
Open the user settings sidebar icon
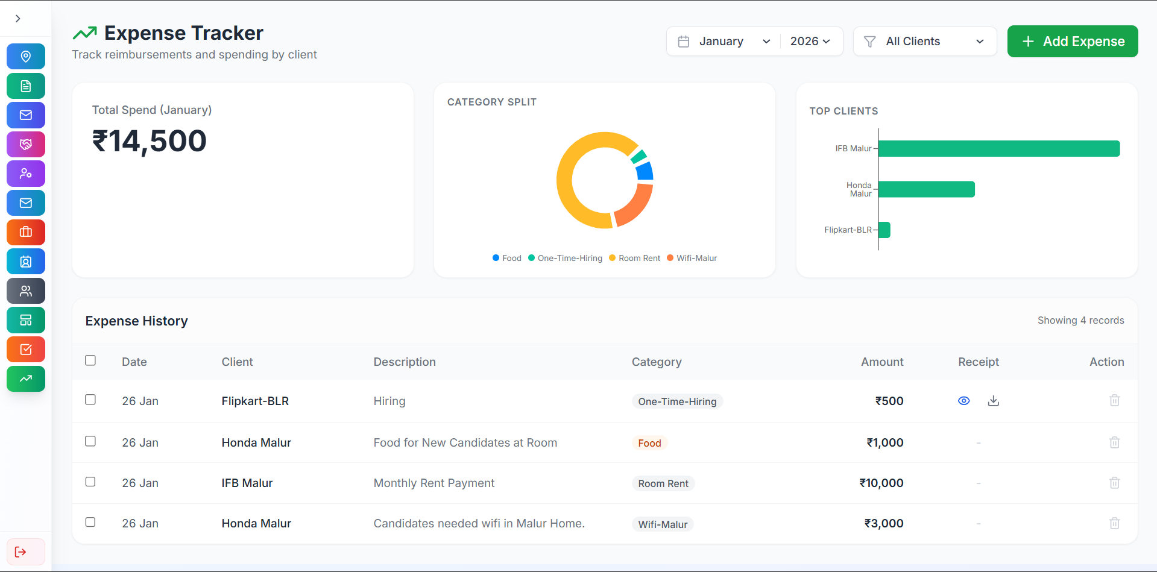point(26,174)
